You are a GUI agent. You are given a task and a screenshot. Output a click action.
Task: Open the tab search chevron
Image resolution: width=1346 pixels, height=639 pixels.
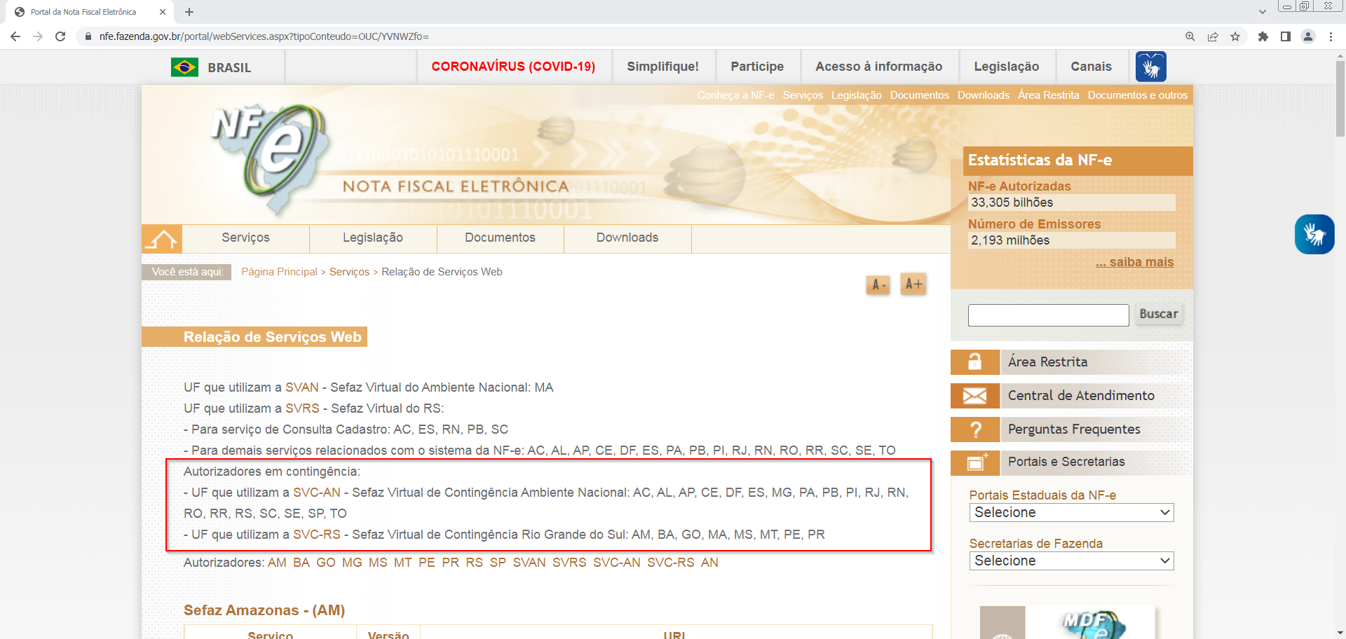tap(1263, 12)
